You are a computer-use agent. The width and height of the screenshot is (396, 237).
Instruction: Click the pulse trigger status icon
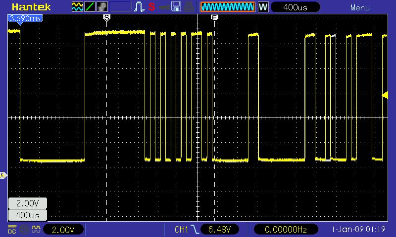click(139, 7)
